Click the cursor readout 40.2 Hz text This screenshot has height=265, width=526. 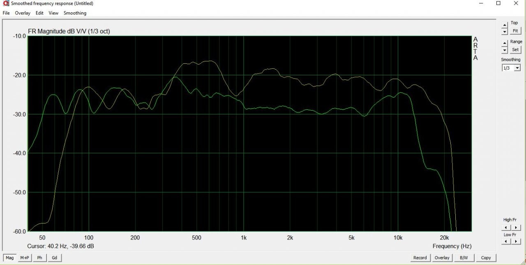pyautogui.click(x=60, y=246)
